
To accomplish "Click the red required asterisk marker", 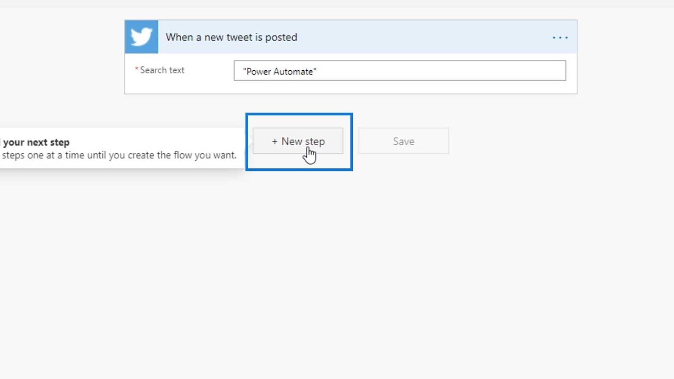I will (x=136, y=69).
